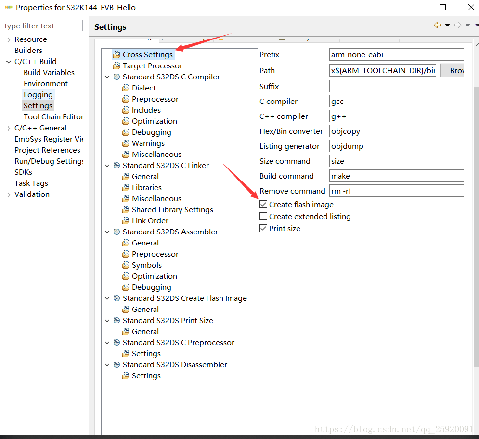The width and height of the screenshot is (479, 439).
Task: Open the Tool Chain Editor page
Action: click(53, 116)
